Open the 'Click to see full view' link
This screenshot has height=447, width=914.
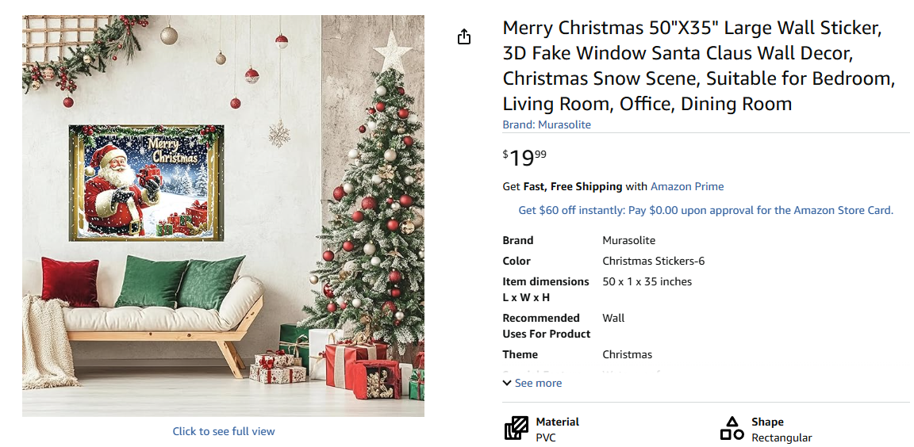coord(224,431)
